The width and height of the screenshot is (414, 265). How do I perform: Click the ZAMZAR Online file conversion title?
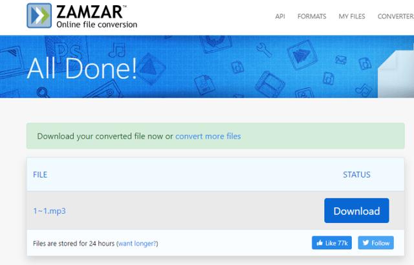[96, 16]
